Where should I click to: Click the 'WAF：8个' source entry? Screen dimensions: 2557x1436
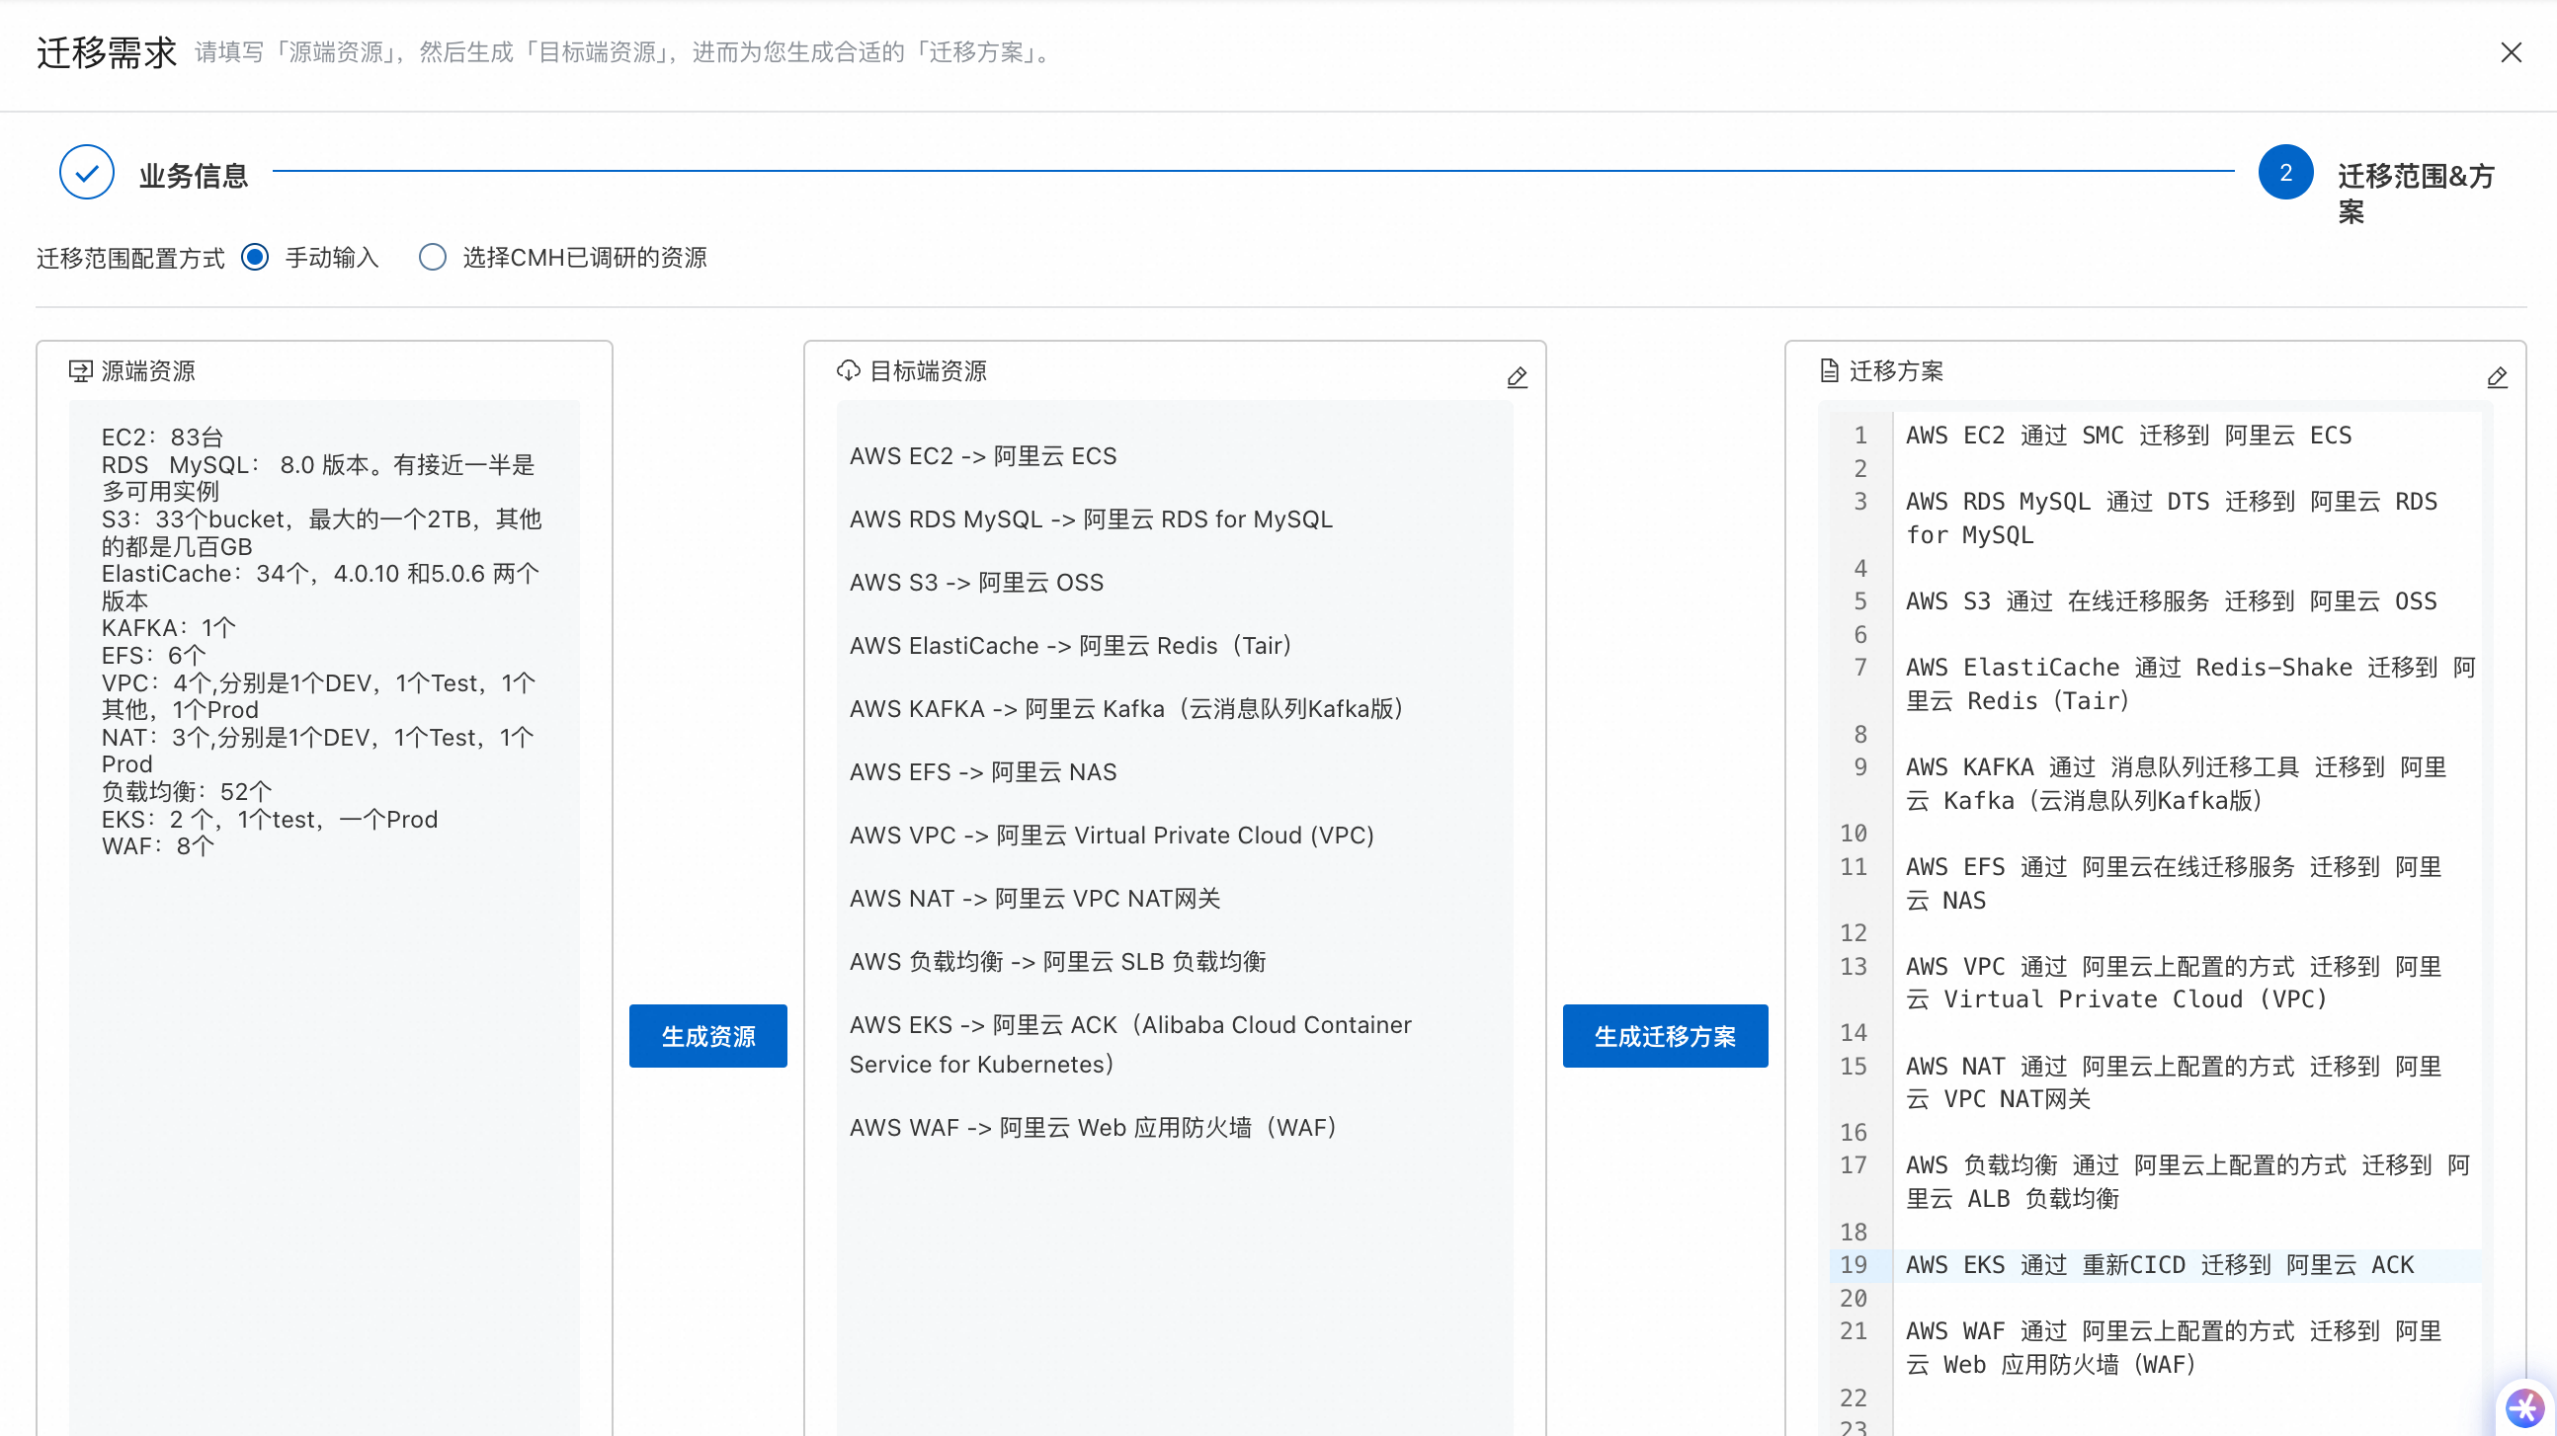coord(157,845)
